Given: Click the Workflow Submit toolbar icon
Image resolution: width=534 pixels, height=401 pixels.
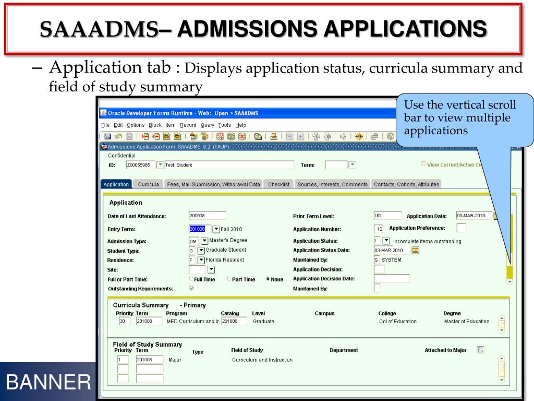Looking at the screenshot, I should (x=317, y=136).
